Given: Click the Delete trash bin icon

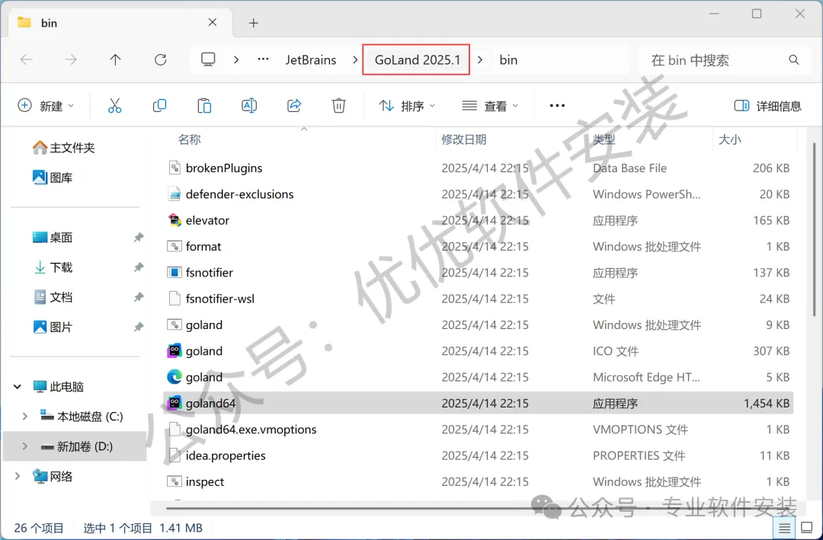Looking at the screenshot, I should pos(338,105).
